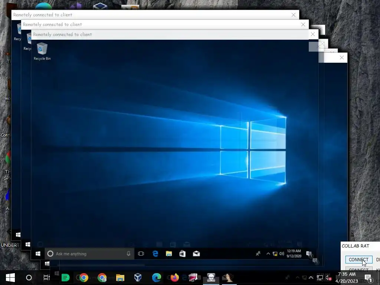
Task: Switch to the portrait icon app on taskbar
Action: point(228,278)
